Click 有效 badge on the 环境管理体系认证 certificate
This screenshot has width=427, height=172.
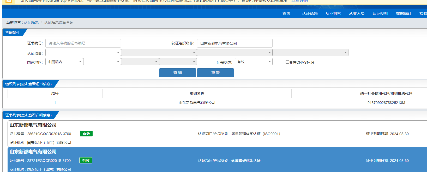click(86, 161)
